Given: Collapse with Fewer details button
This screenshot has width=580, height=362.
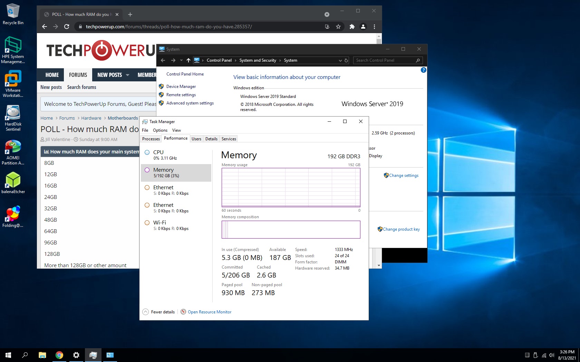Looking at the screenshot, I should [x=158, y=312].
